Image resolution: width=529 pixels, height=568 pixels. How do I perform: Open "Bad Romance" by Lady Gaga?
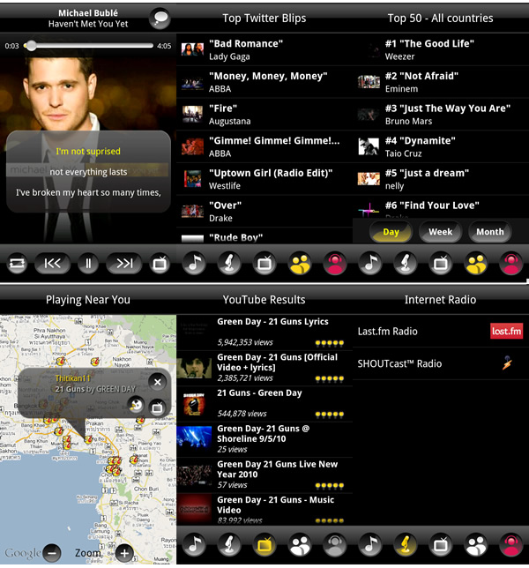(264, 49)
